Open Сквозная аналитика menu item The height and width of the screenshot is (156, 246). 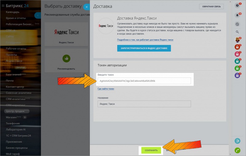click(18, 93)
